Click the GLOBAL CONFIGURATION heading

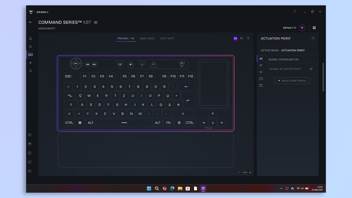283,60
